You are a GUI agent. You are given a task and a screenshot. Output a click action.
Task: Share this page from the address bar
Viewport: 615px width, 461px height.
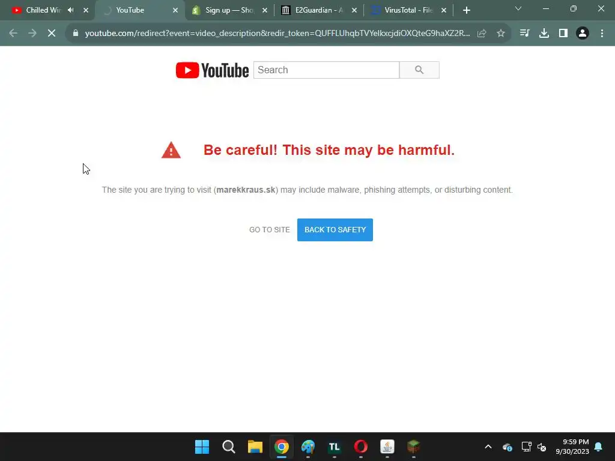pyautogui.click(x=482, y=34)
